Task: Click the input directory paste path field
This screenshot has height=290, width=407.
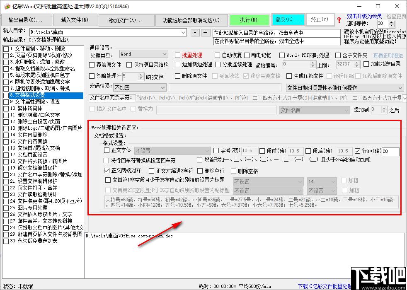Action: (276, 33)
